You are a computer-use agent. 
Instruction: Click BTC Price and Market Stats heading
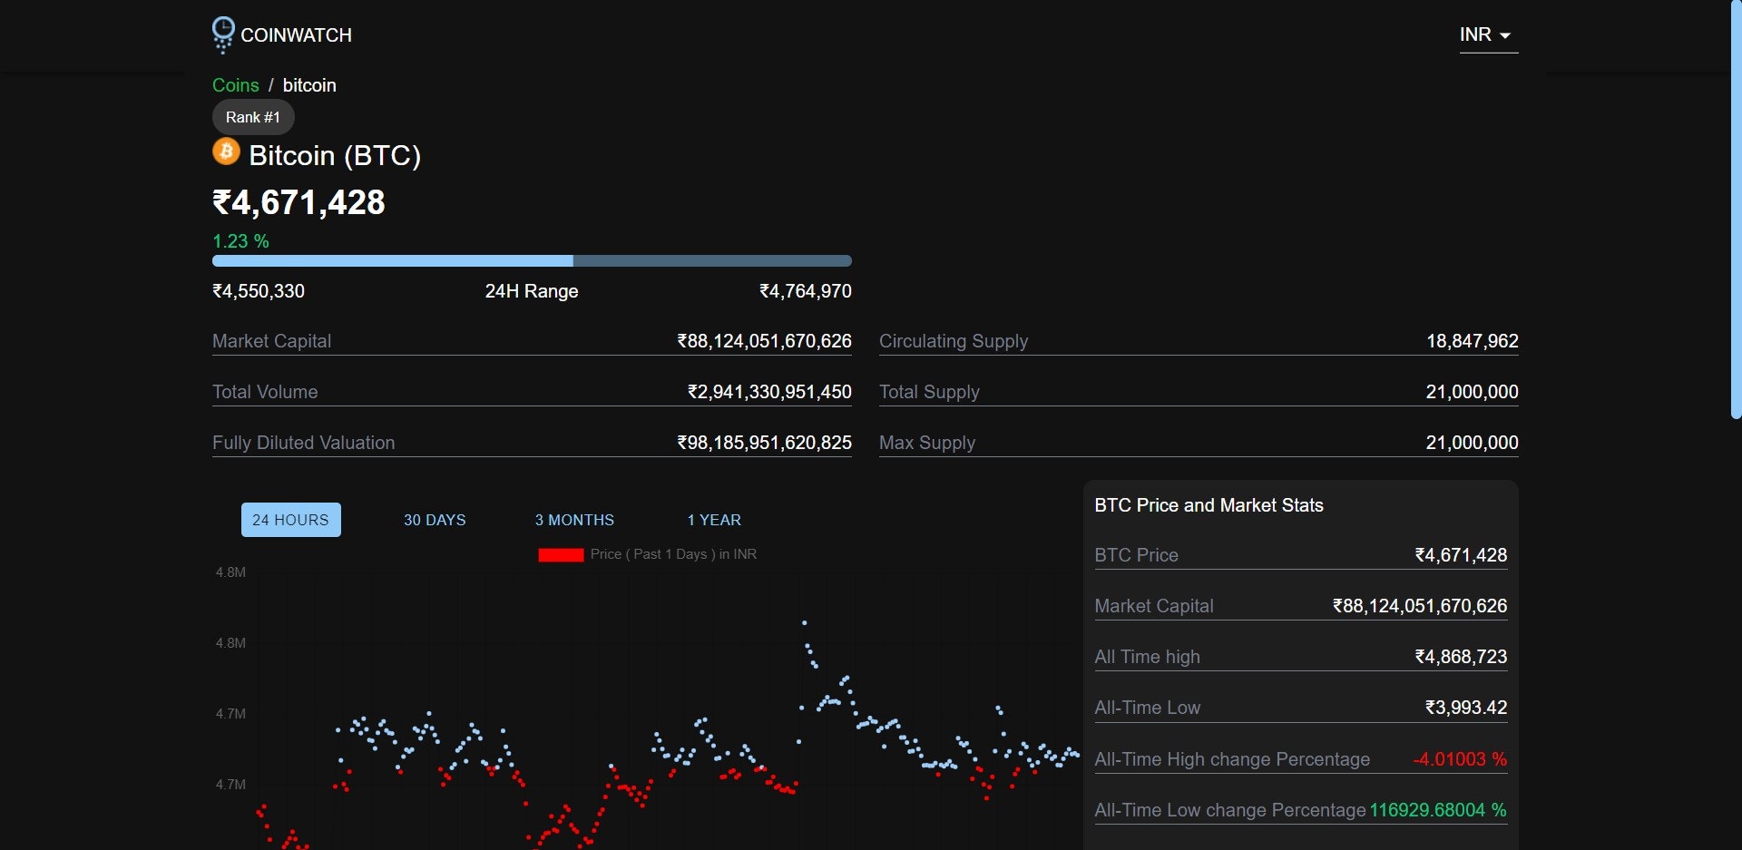[x=1209, y=505]
